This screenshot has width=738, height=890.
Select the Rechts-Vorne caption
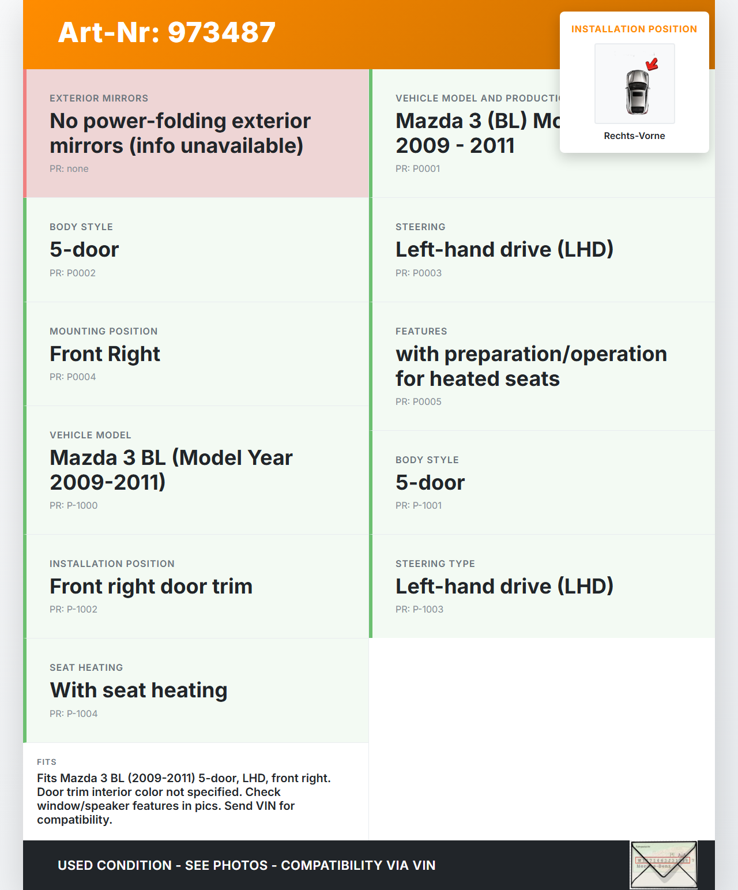click(x=634, y=136)
